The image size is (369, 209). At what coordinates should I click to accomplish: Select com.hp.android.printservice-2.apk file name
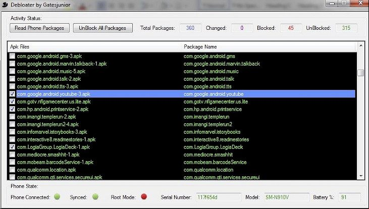pos(52,109)
